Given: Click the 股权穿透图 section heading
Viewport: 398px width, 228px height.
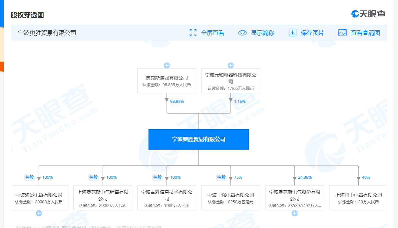Looking at the screenshot, I should tap(27, 15).
